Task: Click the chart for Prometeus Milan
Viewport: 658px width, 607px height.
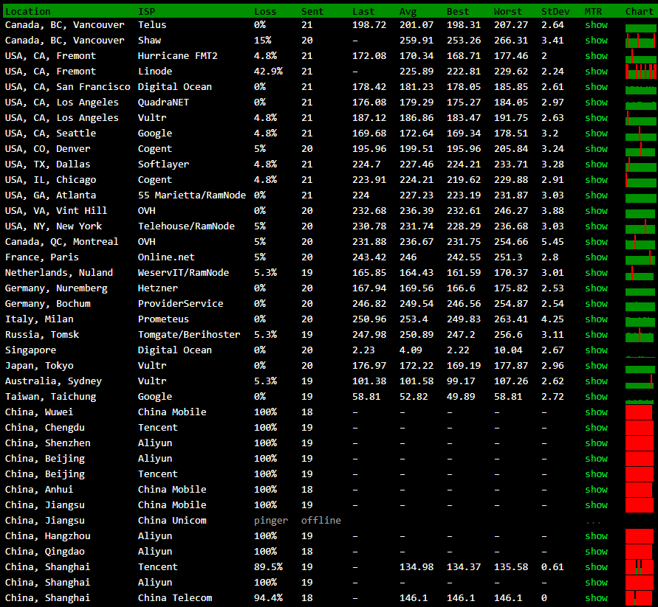Action: click(x=640, y=321)
